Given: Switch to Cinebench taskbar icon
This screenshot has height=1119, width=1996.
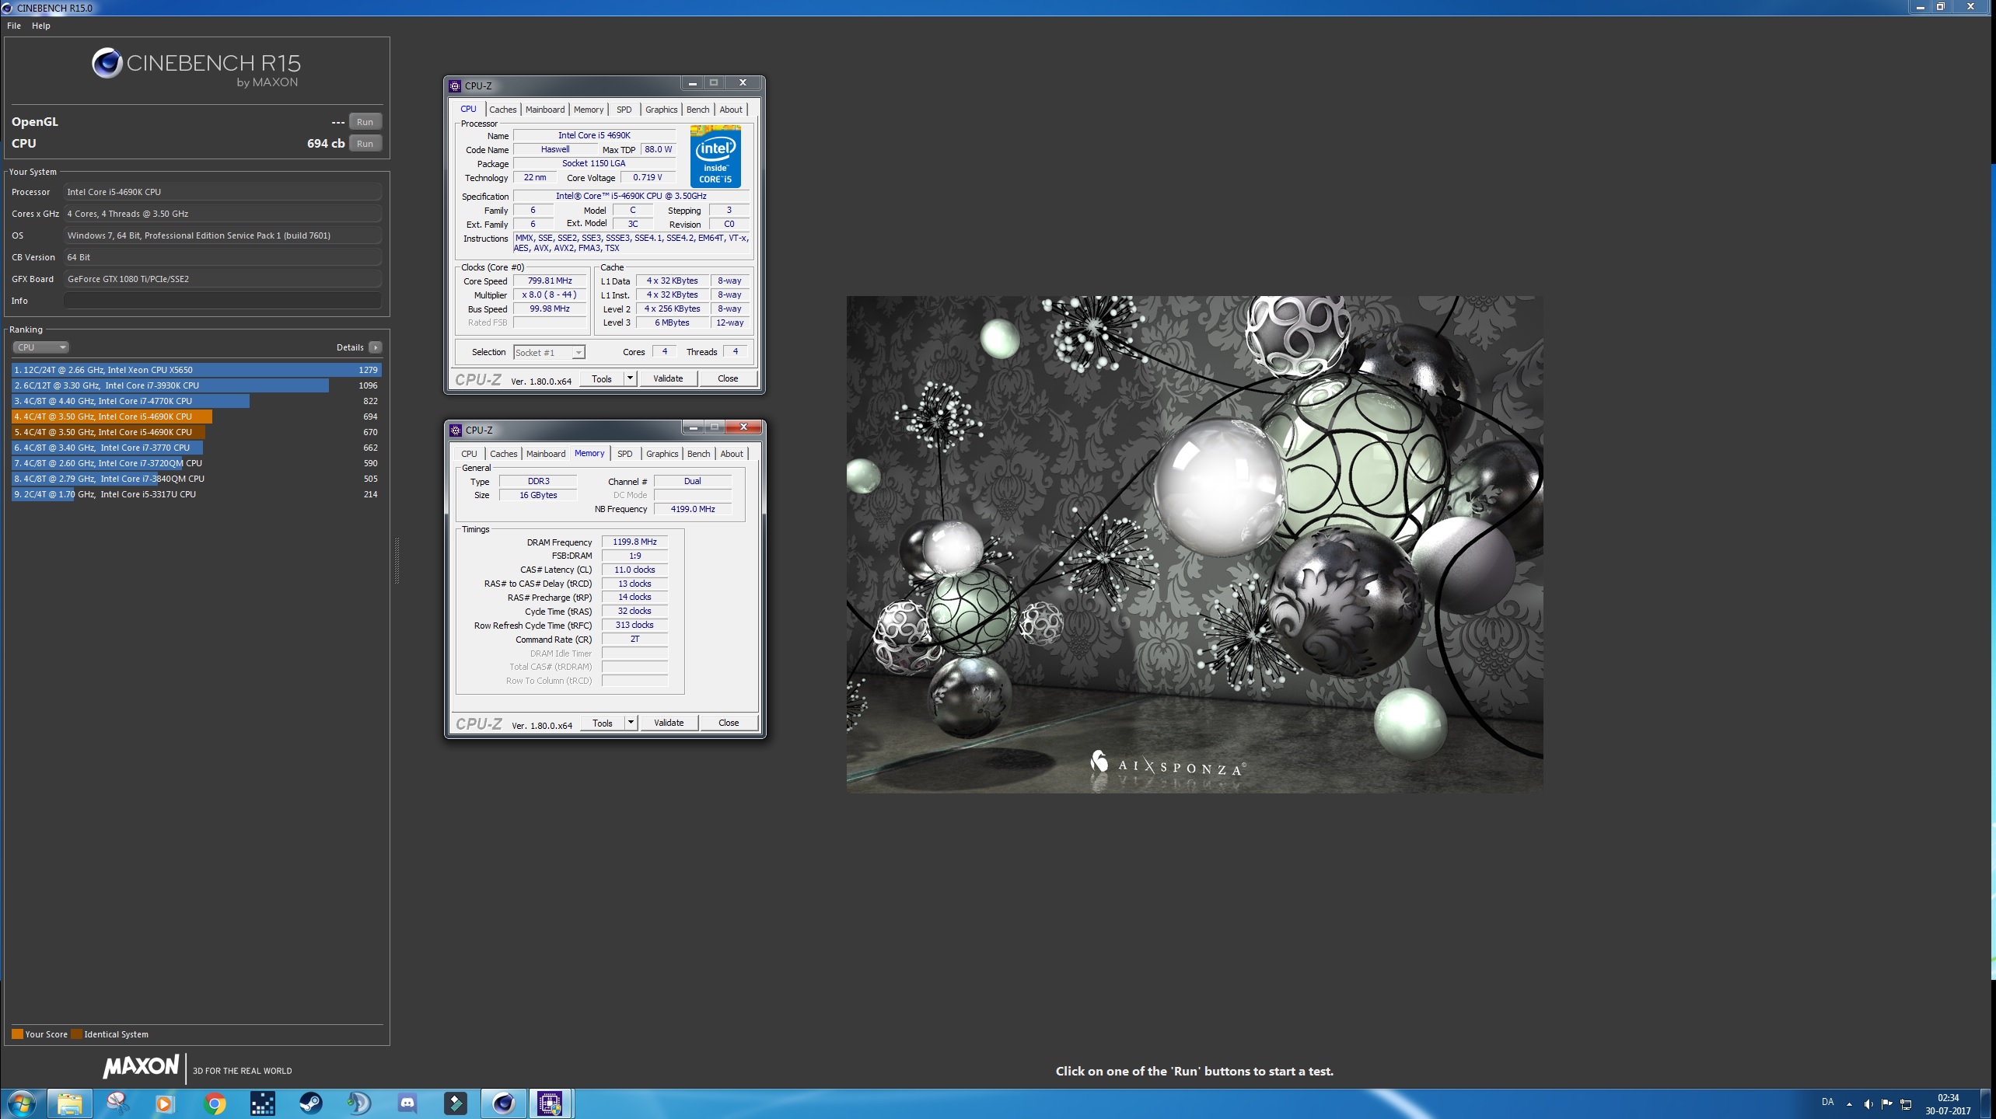Looking at the screenshot, I should (504, 1103).
